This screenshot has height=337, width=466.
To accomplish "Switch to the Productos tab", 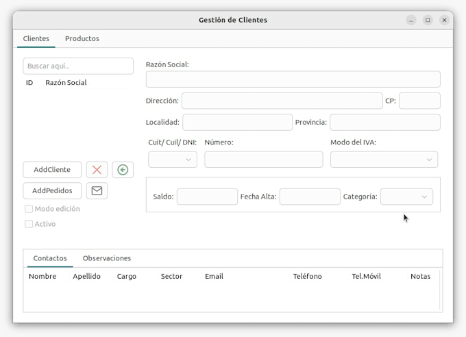I will [x=82, y=38].
